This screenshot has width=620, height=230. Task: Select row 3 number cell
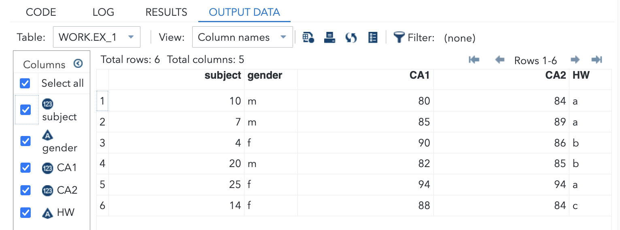coord(102,143)
